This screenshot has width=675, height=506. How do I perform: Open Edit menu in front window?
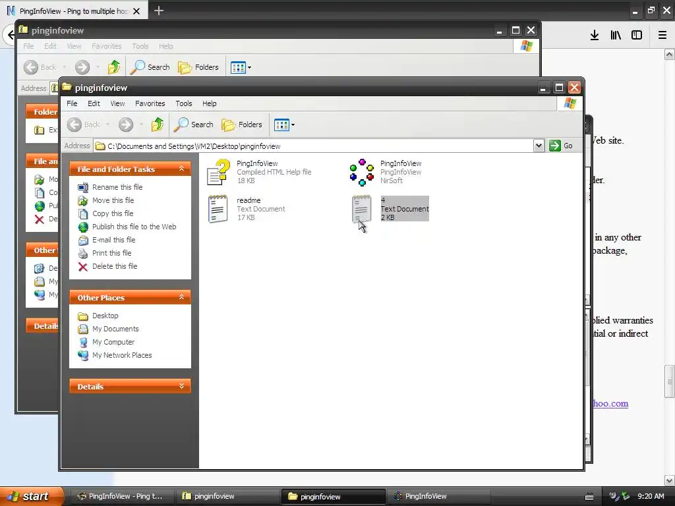click(94, 103)
